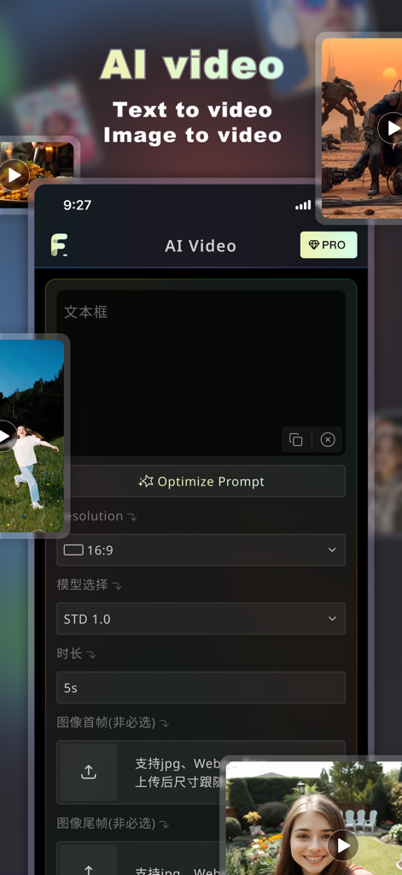Click the AI Video header title
Viewport: 402px width, 875px height.
click(x=201, y=246)
